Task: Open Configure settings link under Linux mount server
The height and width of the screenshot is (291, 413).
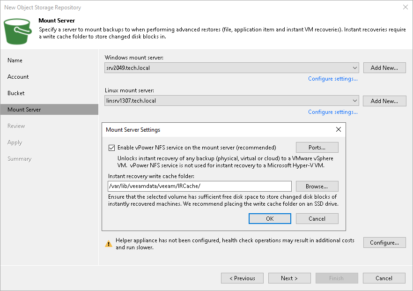Action: (332, 112)
